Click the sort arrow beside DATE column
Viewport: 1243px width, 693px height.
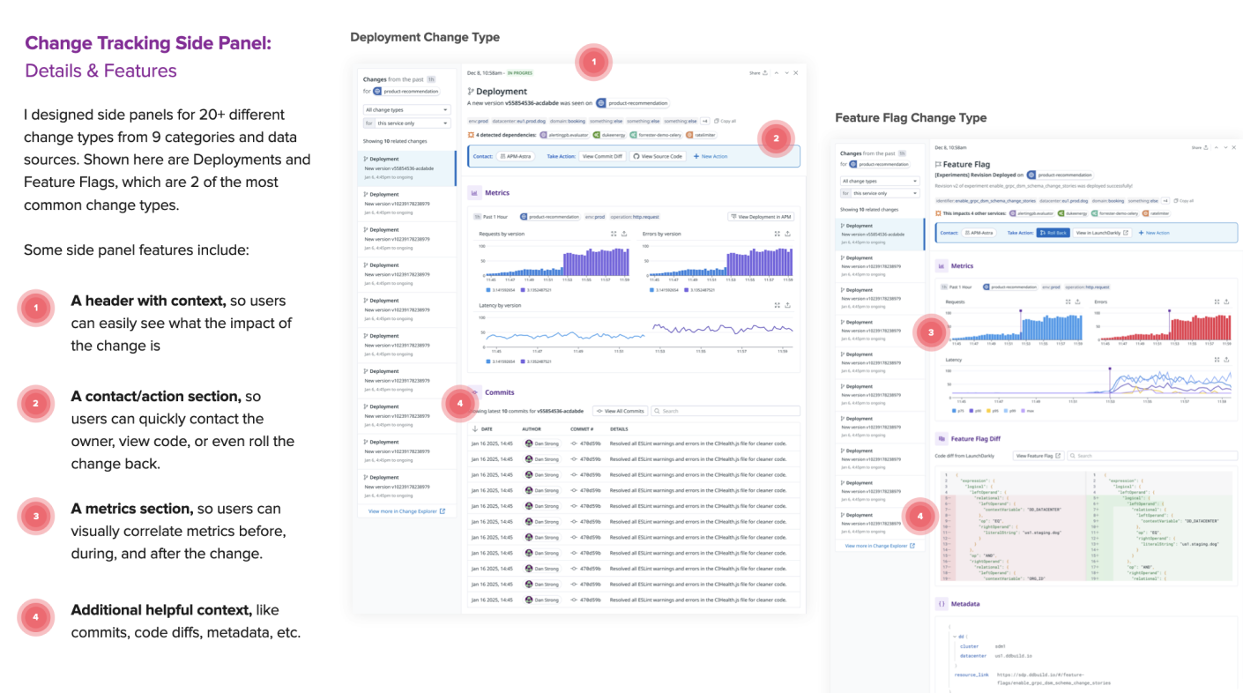(474, 428)
